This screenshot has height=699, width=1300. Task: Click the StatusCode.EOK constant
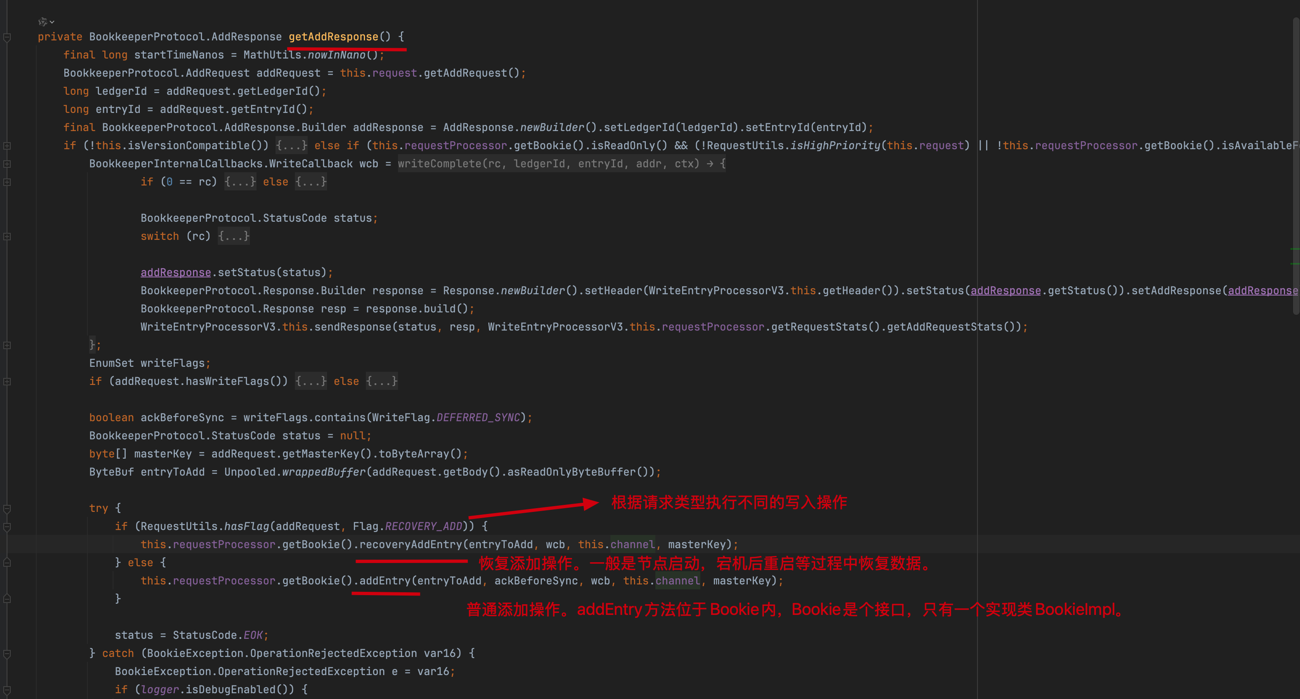click(253, 636)
